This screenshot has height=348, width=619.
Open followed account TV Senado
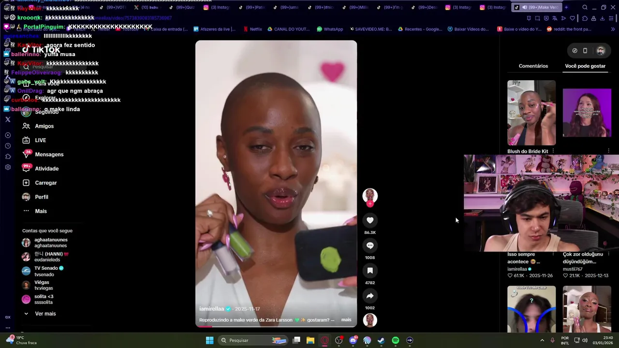(43, 271)
